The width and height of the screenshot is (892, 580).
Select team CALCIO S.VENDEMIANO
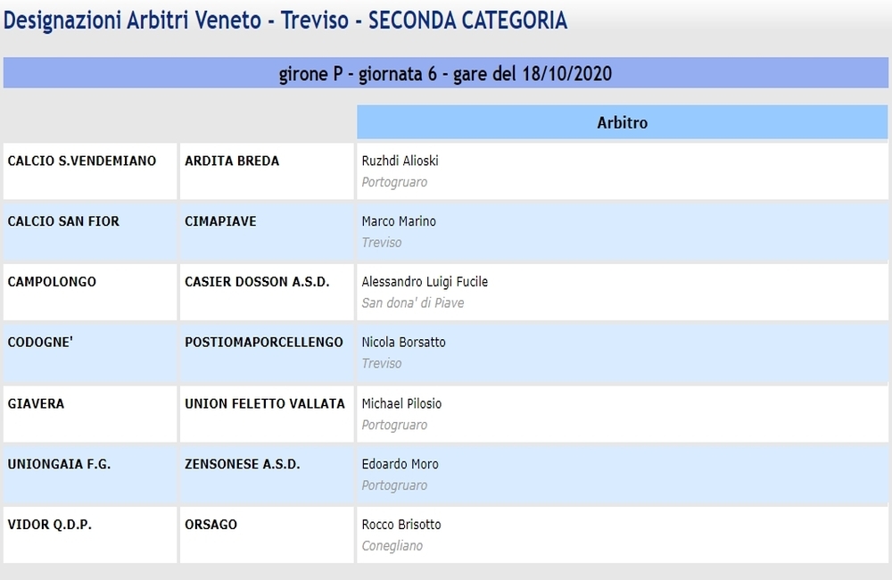click(x=82, y=162)
